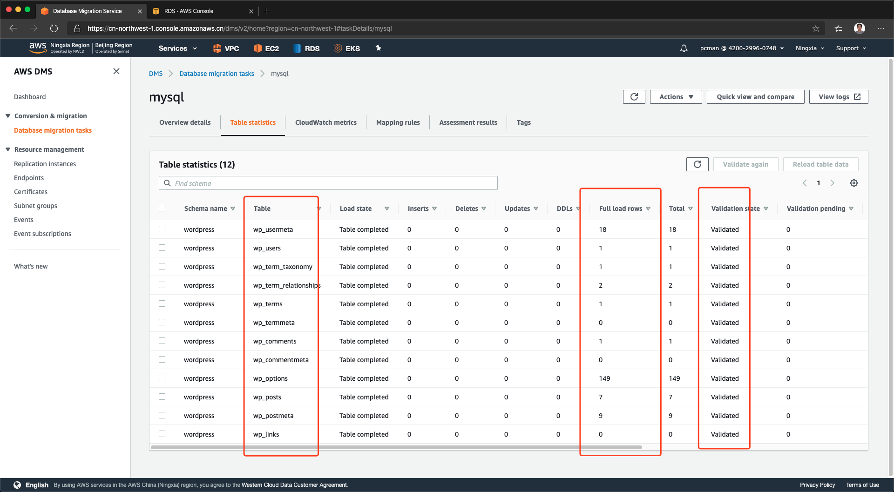Open the Actions dropdown

click(676, 97)
